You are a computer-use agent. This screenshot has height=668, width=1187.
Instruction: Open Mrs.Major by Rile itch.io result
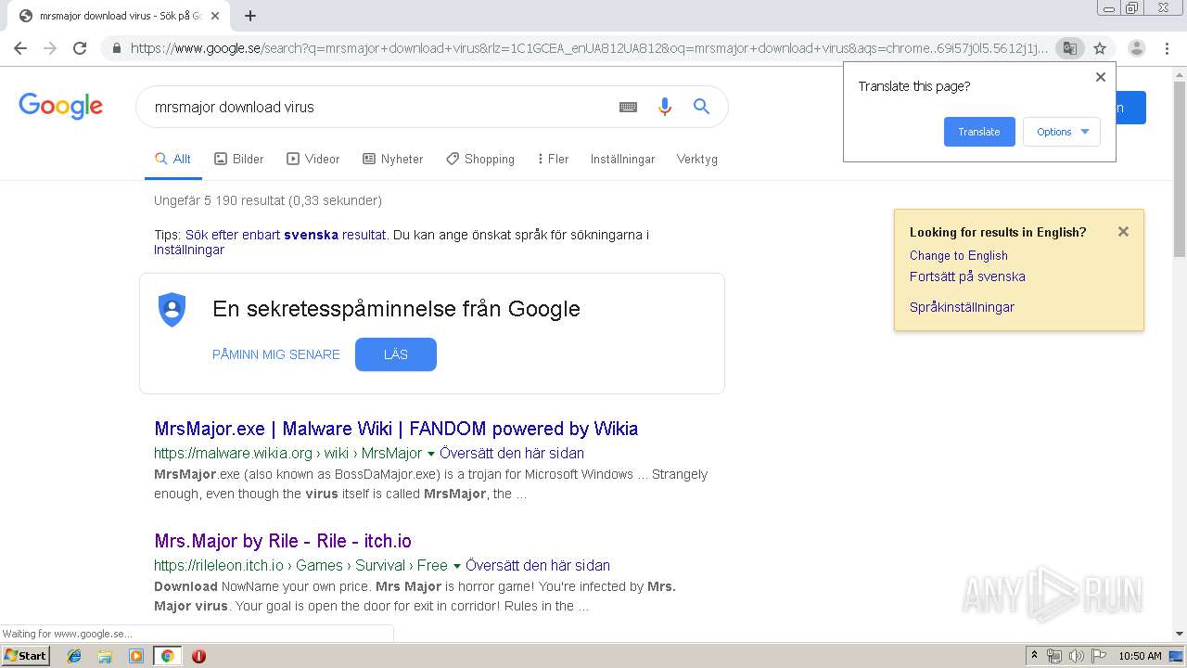click(283, 541)
